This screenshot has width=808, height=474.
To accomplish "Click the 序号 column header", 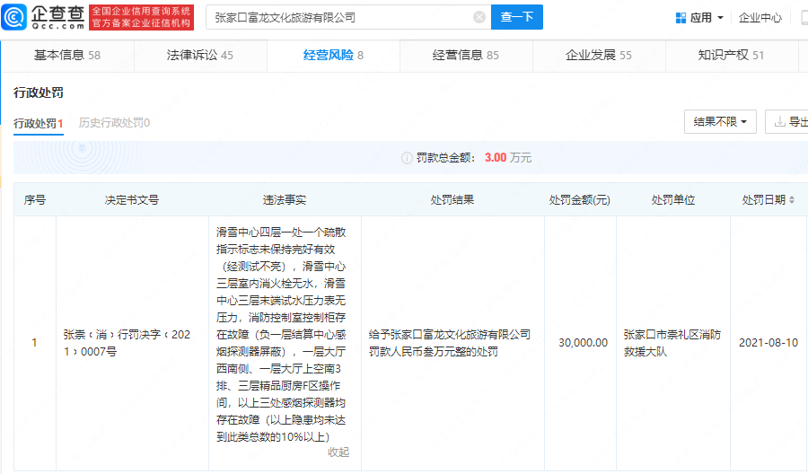I will coord(35,200).
